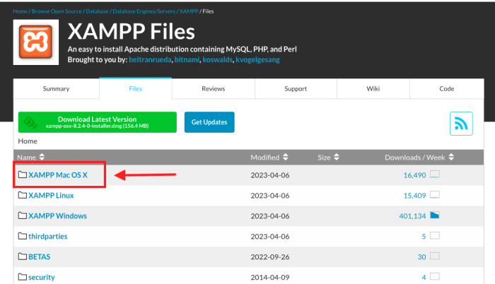Click folder icon beside BETAS
495x284 pixels.
pos(23,256)
